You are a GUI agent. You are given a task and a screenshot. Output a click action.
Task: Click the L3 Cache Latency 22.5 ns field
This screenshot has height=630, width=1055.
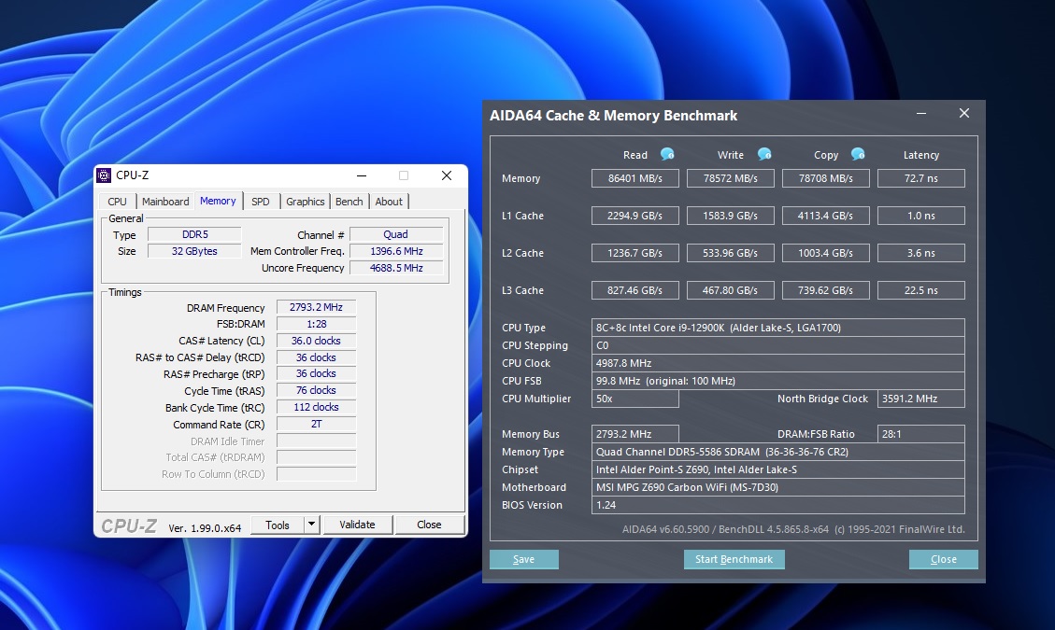tap(921, 290)
